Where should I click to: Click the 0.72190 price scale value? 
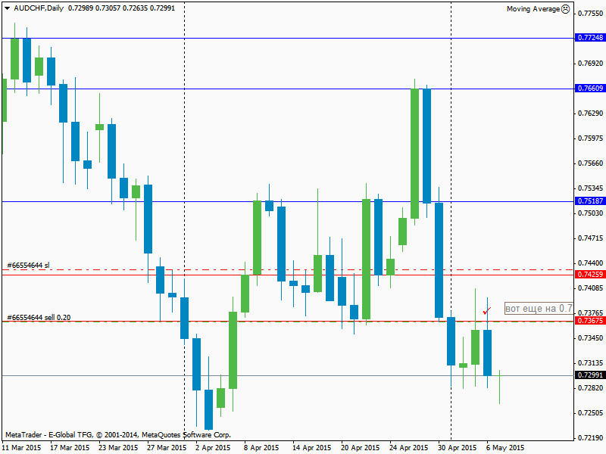[590, 438]
